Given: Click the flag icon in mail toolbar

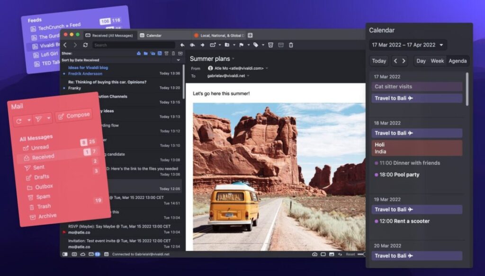Looking at the screenshot, I should (241, 45).
